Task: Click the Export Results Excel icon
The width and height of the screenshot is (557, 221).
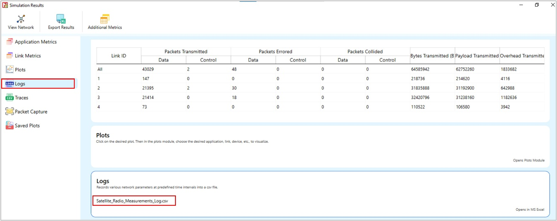Action: [61, 19]
